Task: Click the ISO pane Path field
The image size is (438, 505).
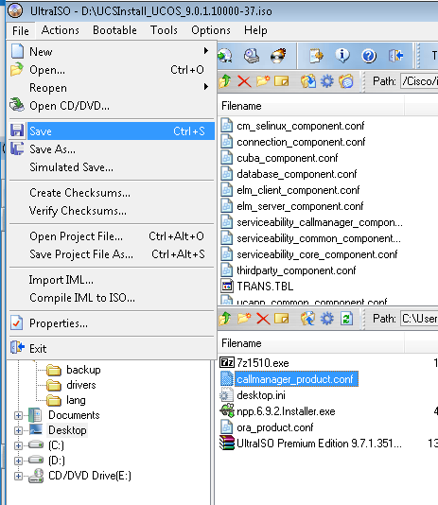Action: [419, 81]
